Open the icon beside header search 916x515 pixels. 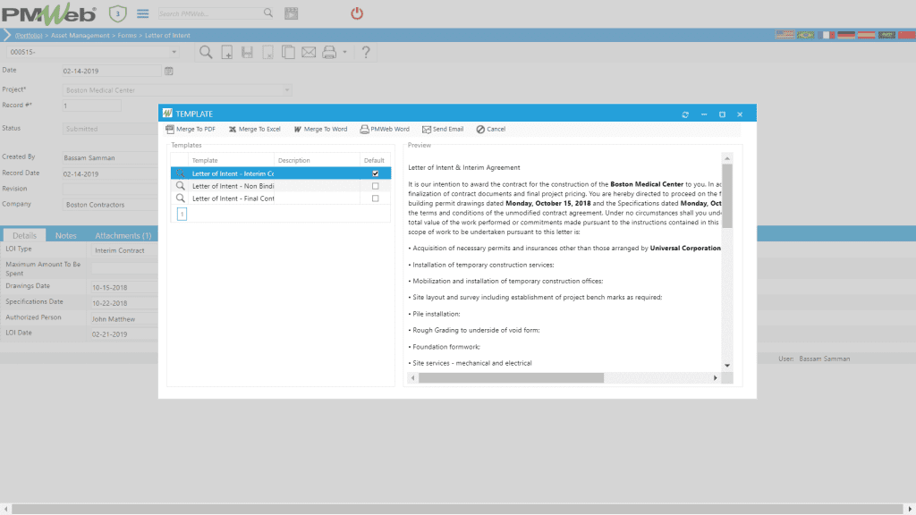pyautogui.click(x=291, y=13)
